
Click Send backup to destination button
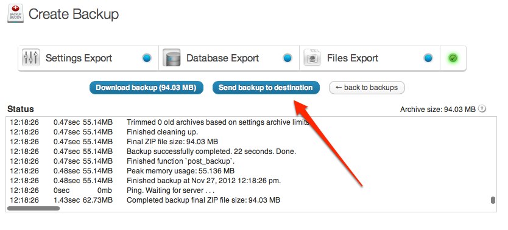pos(266,88)
